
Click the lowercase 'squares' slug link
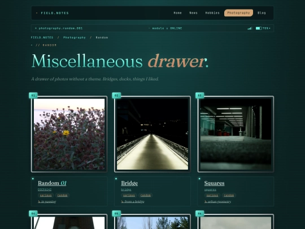pos(210,189)
